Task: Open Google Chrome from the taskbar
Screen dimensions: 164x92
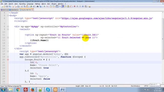Action: pyautogui.click(x=18, y=90)
